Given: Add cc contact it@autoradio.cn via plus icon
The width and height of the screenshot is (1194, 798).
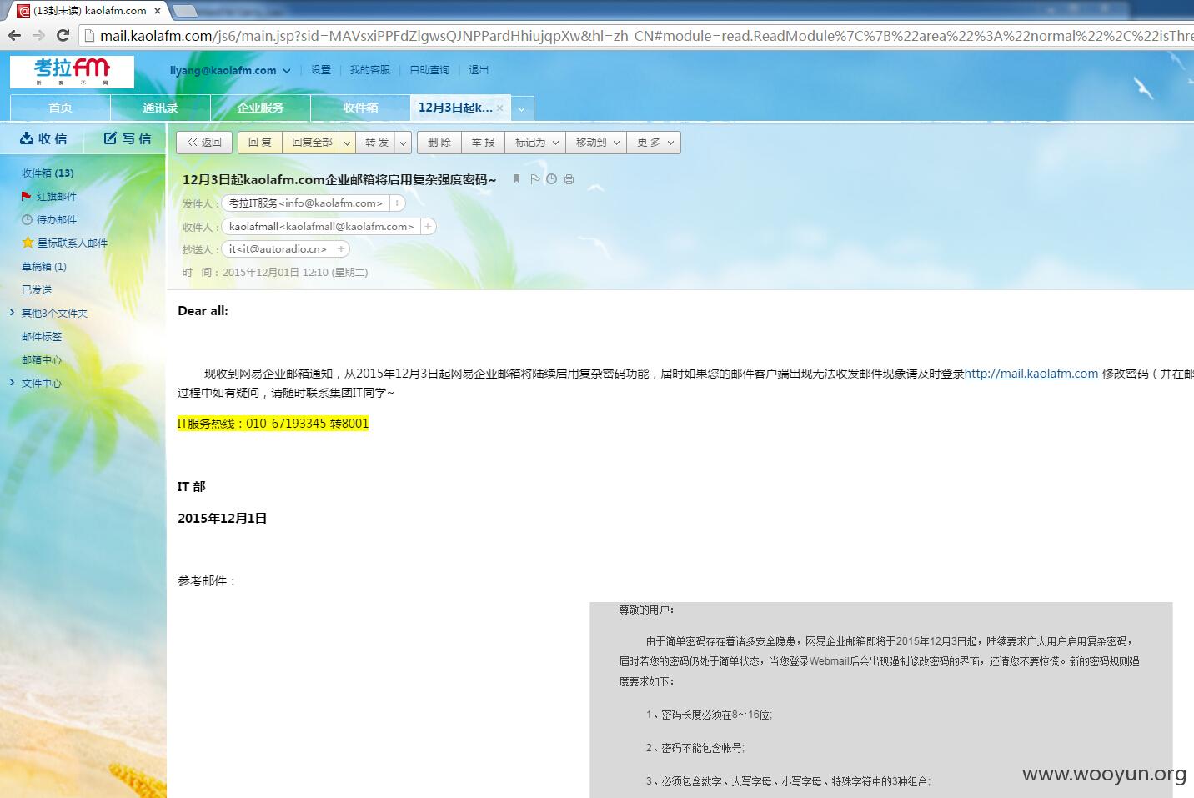Looking at the screenshot, I should (341, 248).
